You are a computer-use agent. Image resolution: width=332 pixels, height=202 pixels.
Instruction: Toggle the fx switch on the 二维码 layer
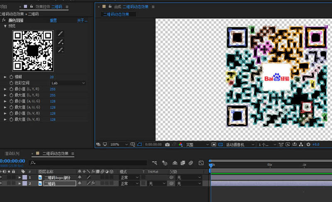[93, 183]
